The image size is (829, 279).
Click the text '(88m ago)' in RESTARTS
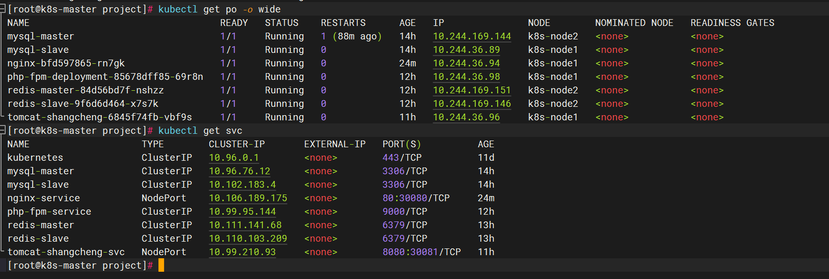tap(357, 36)
